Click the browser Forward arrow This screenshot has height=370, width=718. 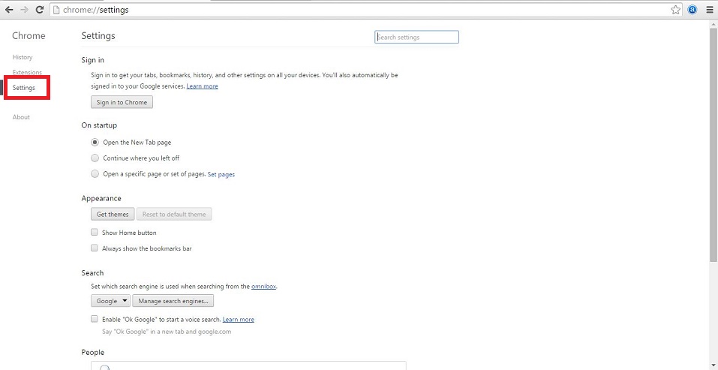pos(24,10)
